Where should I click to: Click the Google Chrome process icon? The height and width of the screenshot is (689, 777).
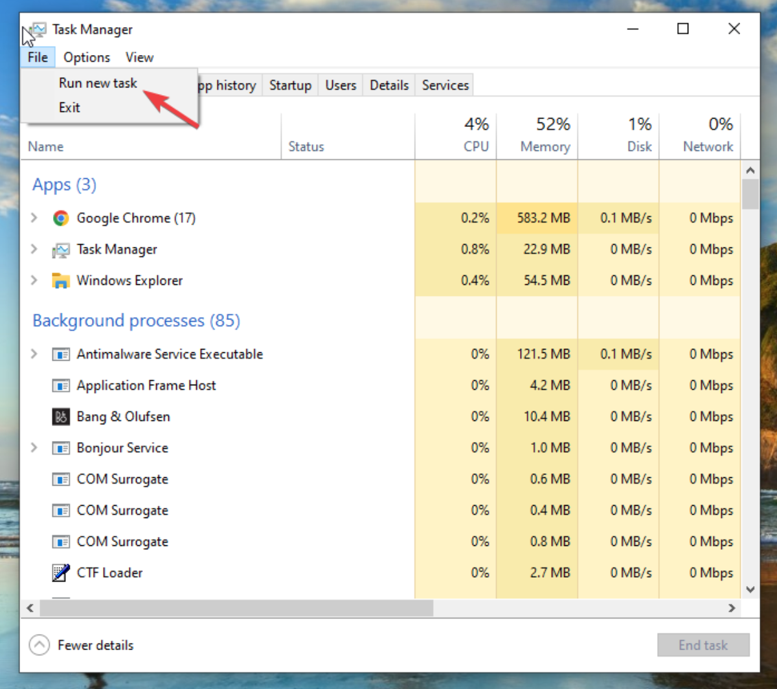click(x=61, y=218)
